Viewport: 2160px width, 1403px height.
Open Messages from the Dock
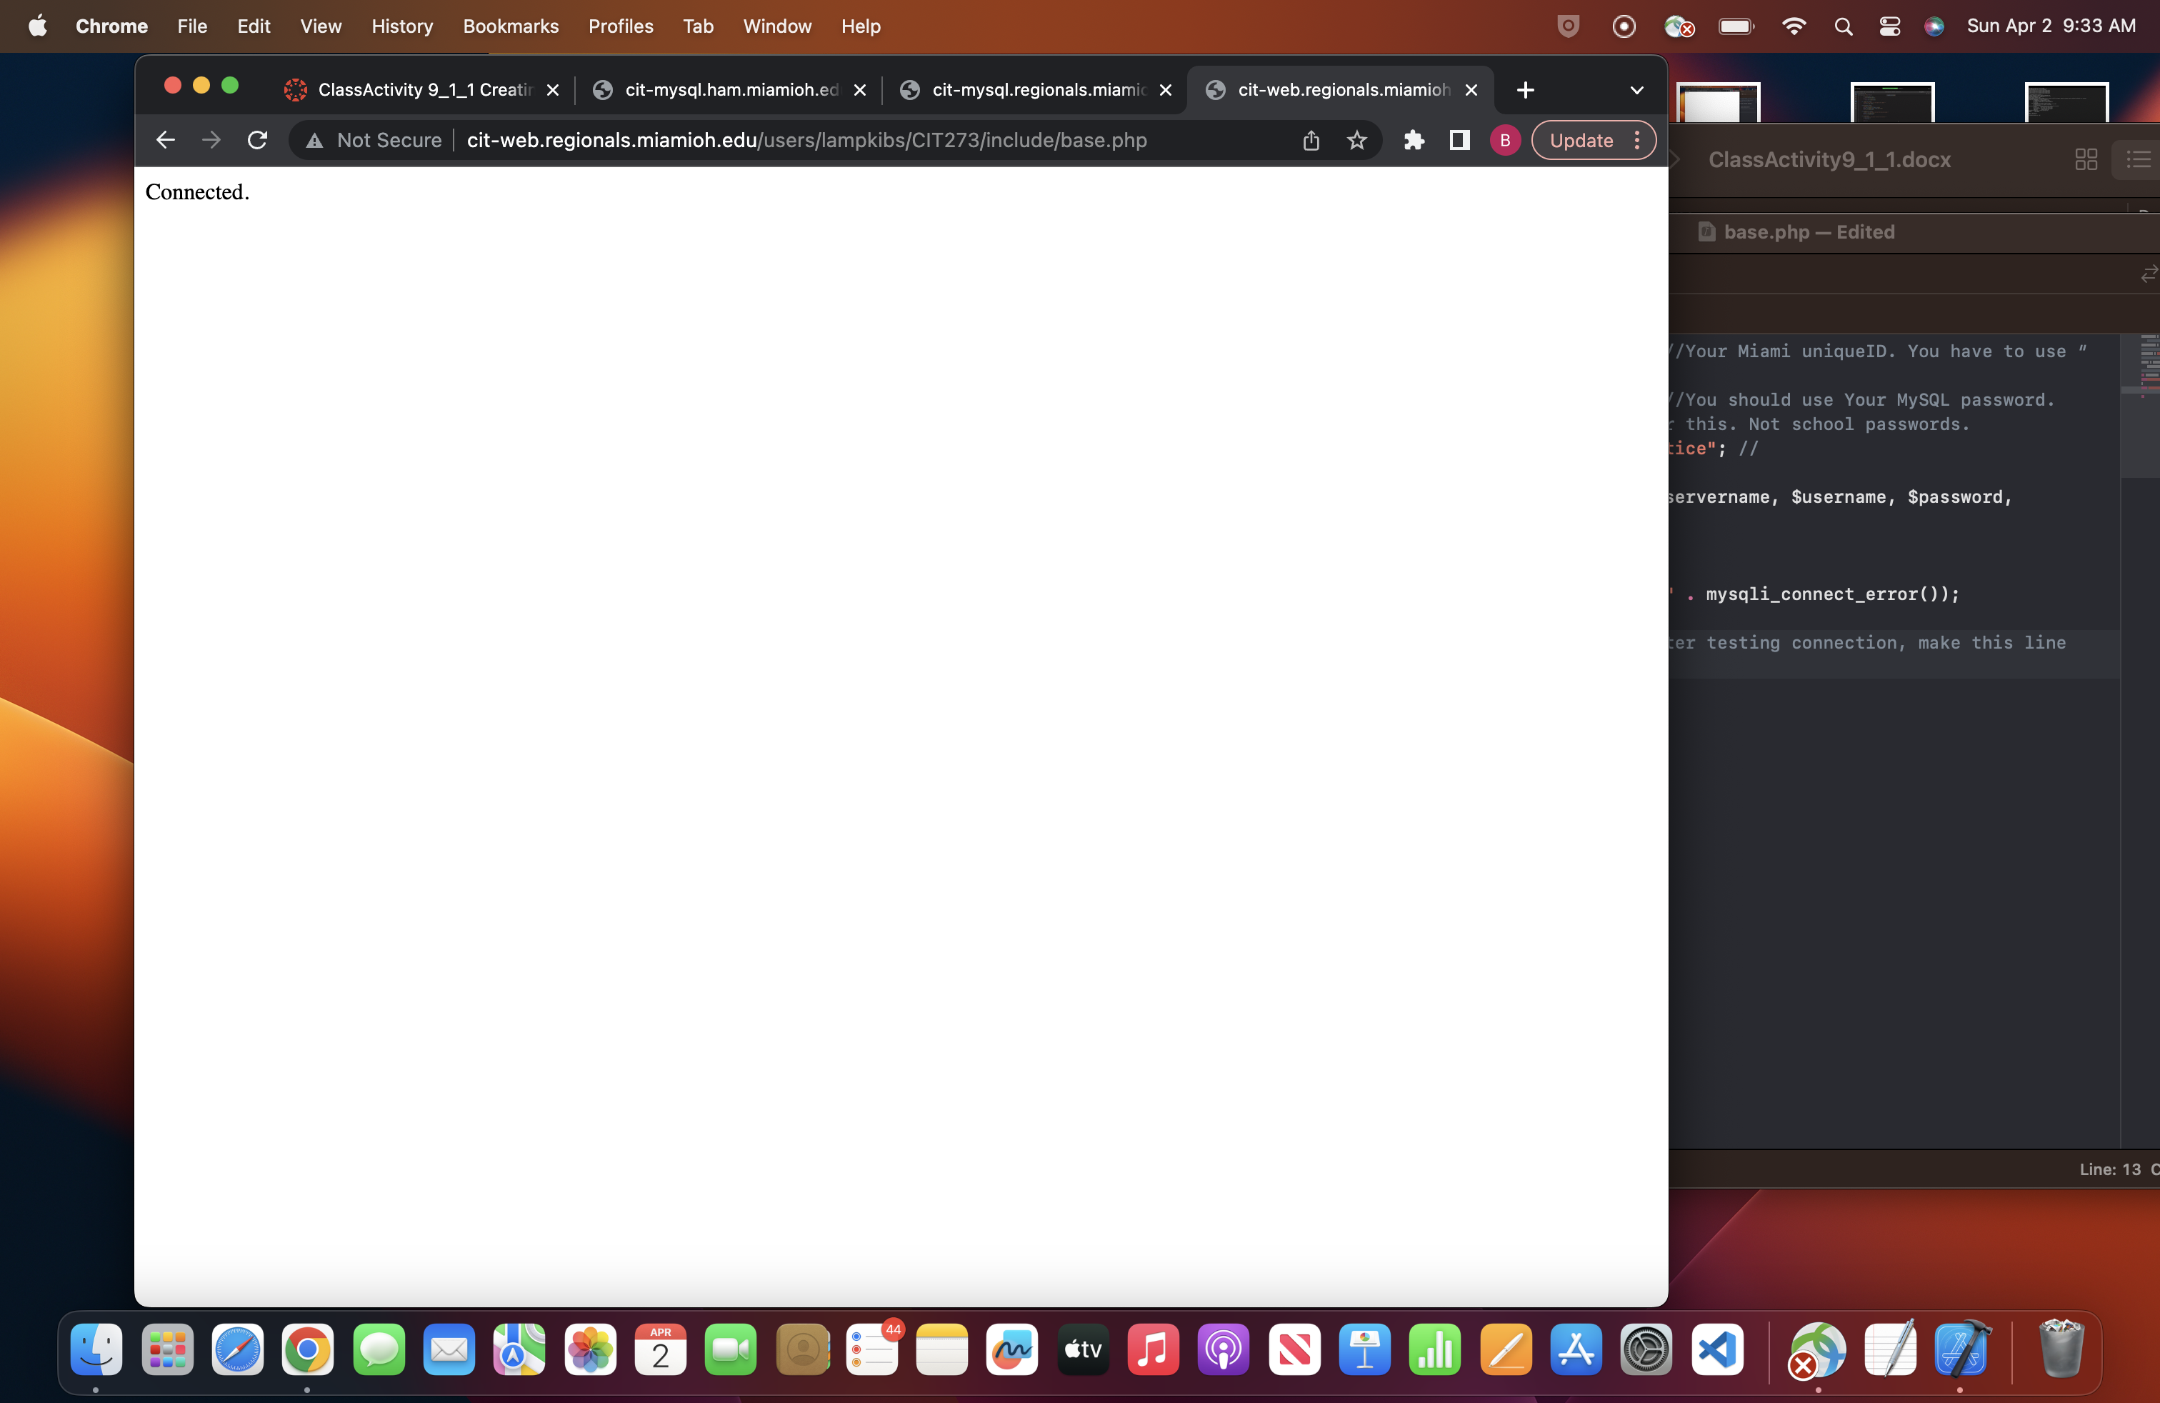point(379,1350)
